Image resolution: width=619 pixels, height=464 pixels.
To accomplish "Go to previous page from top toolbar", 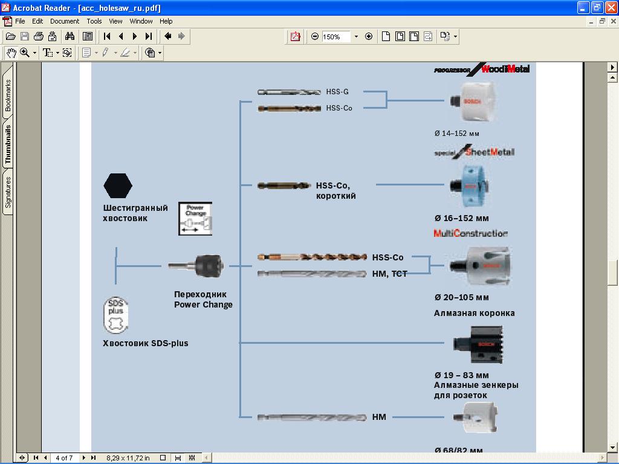I will [x=121, y=37].
